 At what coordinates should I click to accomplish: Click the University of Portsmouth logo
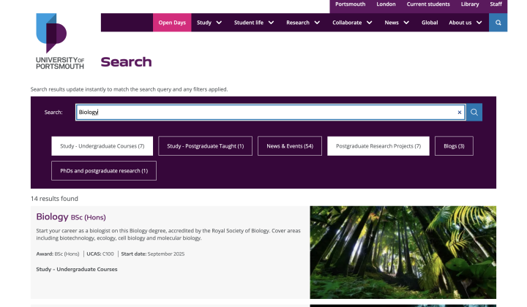point(60,41)
